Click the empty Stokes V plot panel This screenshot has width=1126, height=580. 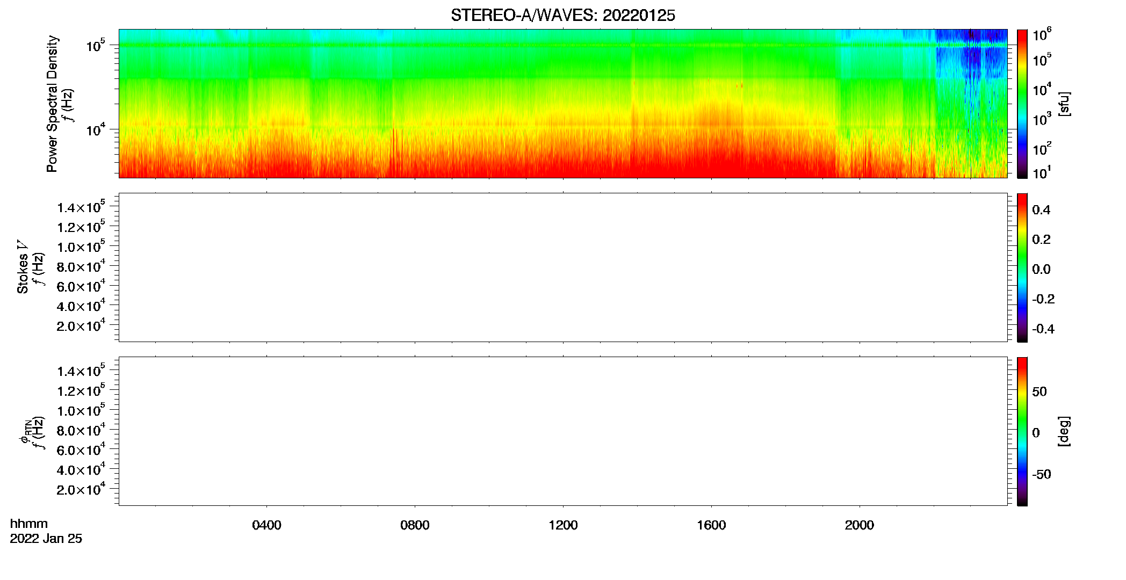pos(563,267)
